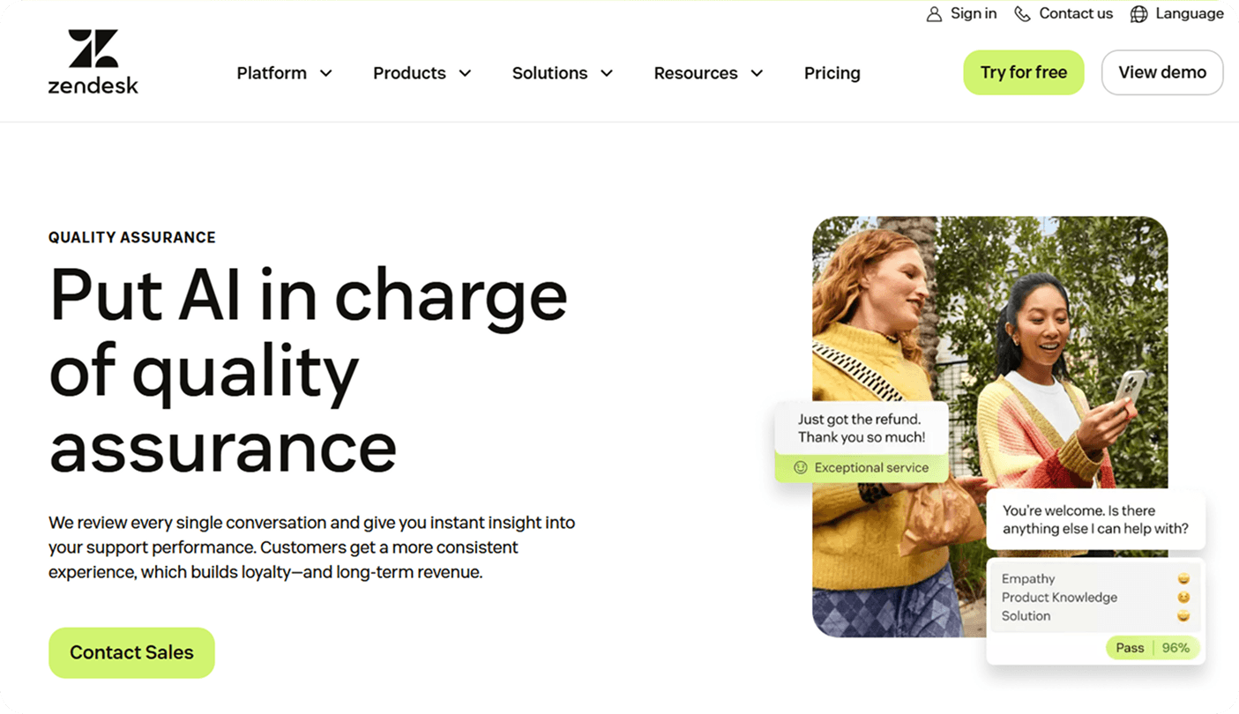Screen dimensions: 1239x714
Task: Click the Contact Sales button
Action: 131,652
